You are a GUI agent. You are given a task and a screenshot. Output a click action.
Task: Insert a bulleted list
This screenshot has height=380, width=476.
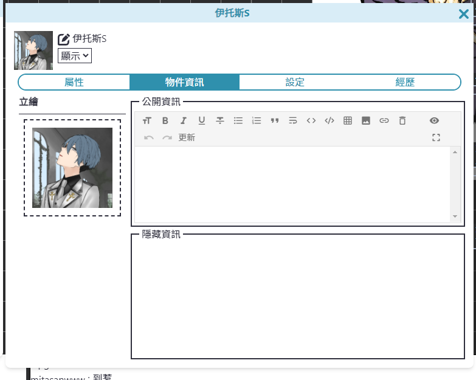238,121
